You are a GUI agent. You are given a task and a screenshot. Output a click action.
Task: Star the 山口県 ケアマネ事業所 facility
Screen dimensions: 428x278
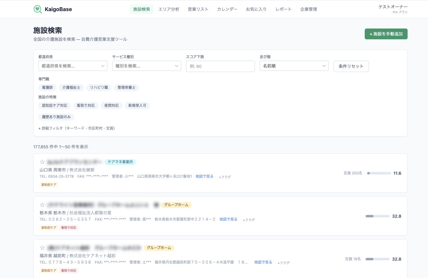(x=42, y=162)
